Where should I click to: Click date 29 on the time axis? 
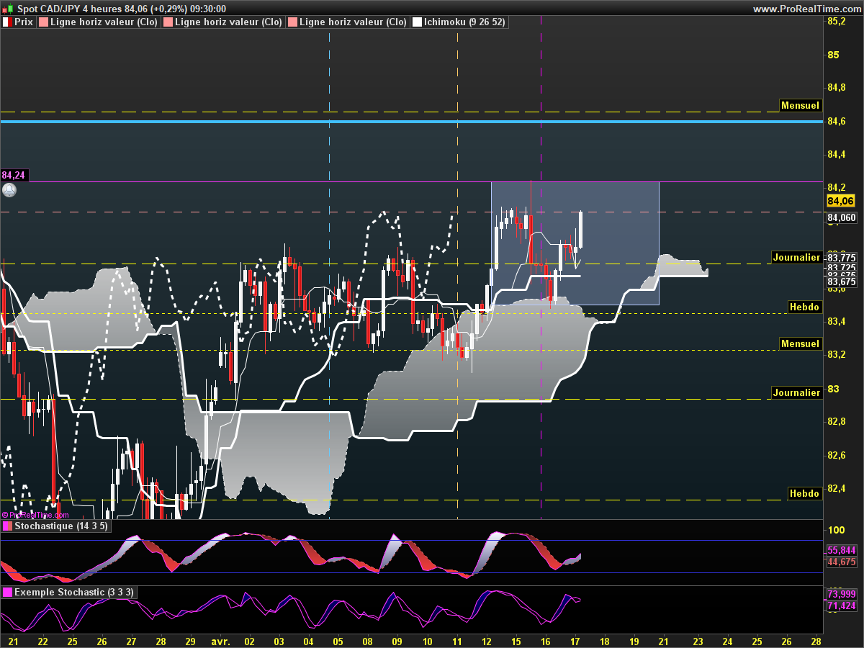coord(190,641)
